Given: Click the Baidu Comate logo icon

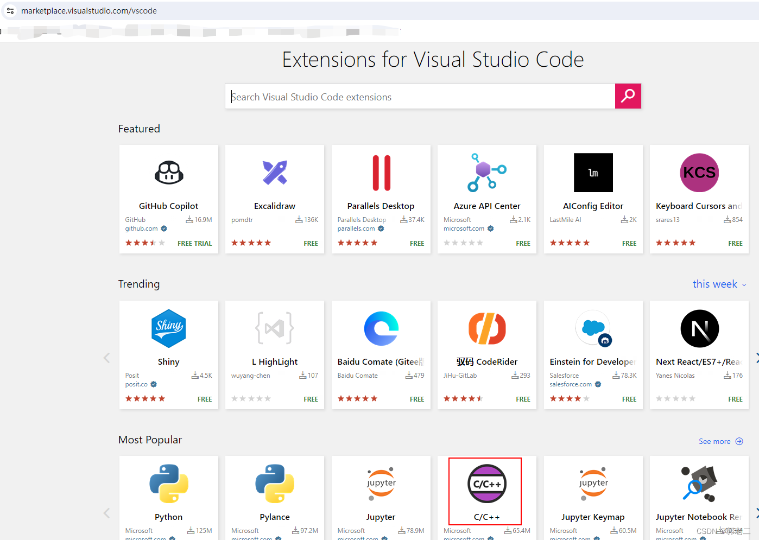Looking at the screenshot, I should [381, 328].
